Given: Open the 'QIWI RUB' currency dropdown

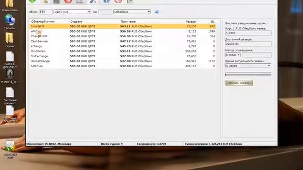Looking at the screenshot, I should pyautogui.click(x=72, y=12).
